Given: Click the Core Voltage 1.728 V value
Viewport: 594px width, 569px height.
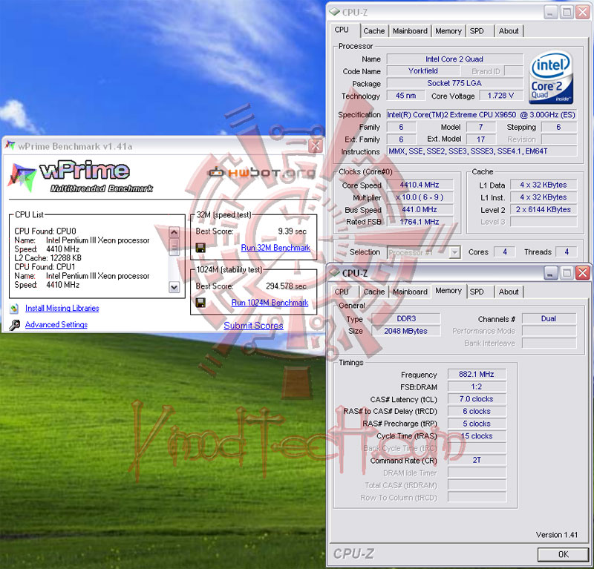Looking at the screenshot, I should 500,96.
